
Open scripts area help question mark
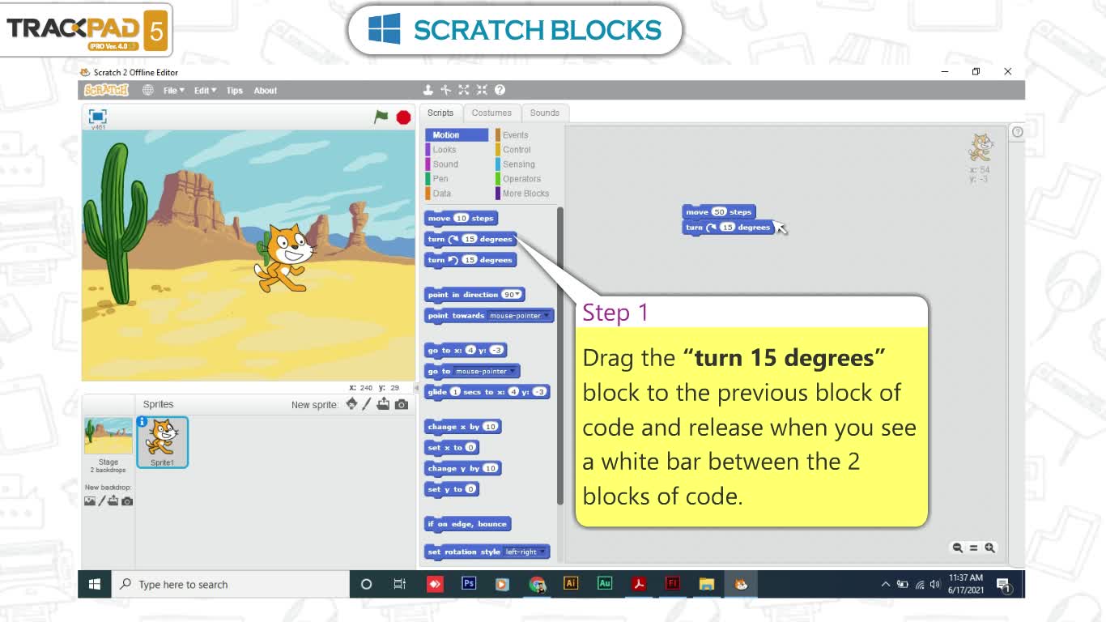[1018, 132]
